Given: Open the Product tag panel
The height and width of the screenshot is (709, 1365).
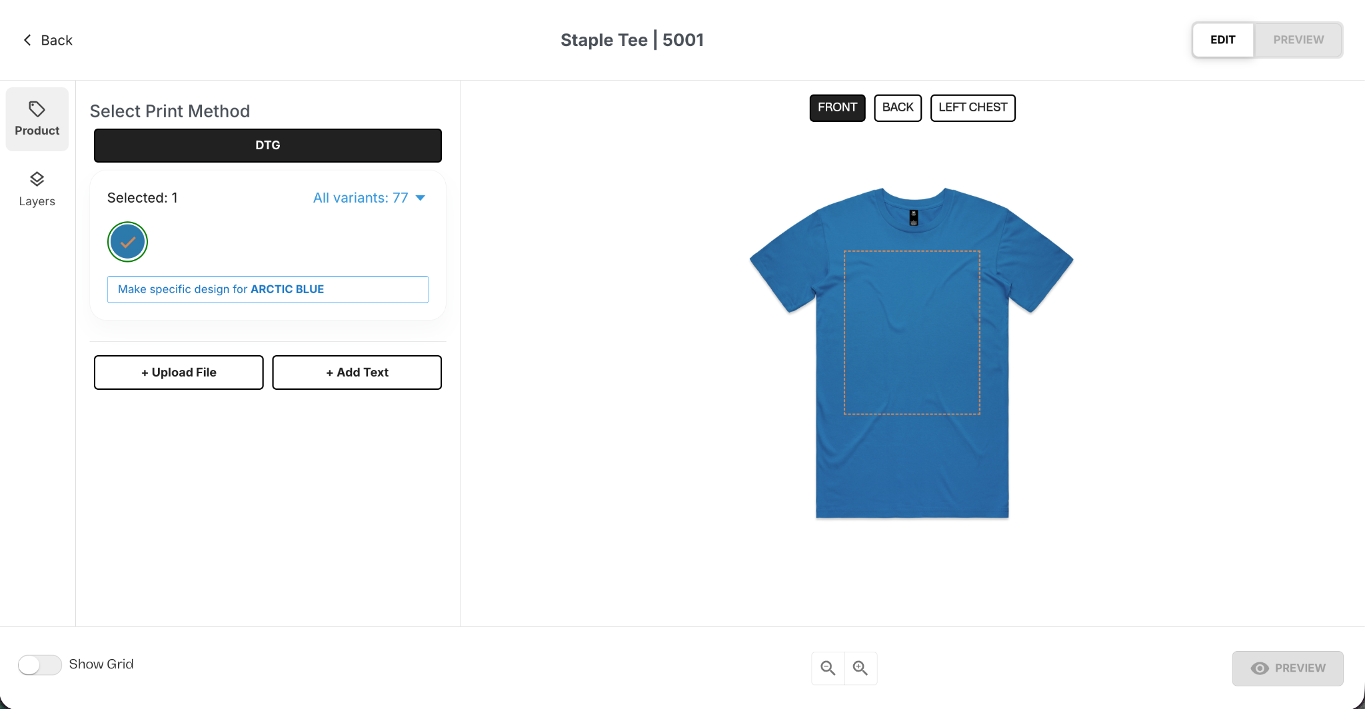Looking at the screenshot, I should click(37, 119).
